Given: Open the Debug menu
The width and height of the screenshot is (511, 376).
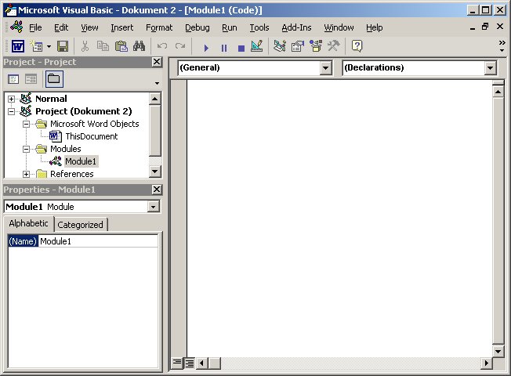Looking at the screenshot, I should pyautogui.click(x=198, y=27).
